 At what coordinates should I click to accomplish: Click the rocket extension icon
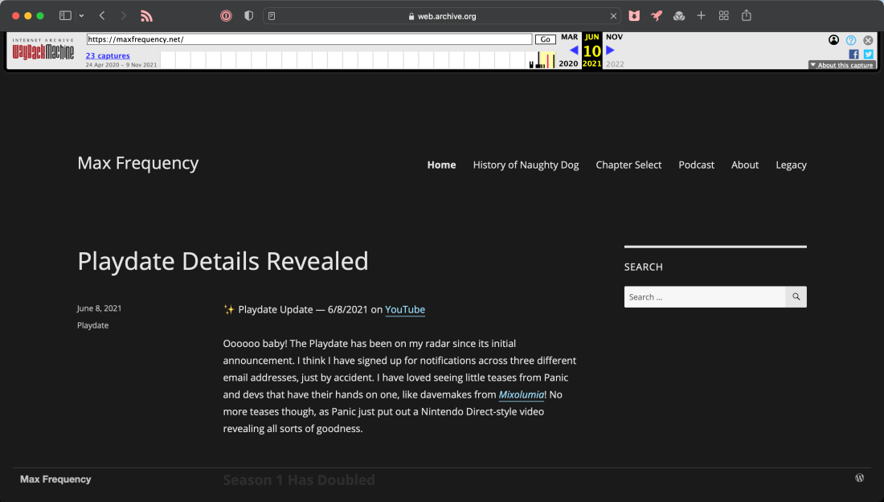click(657, 16)
